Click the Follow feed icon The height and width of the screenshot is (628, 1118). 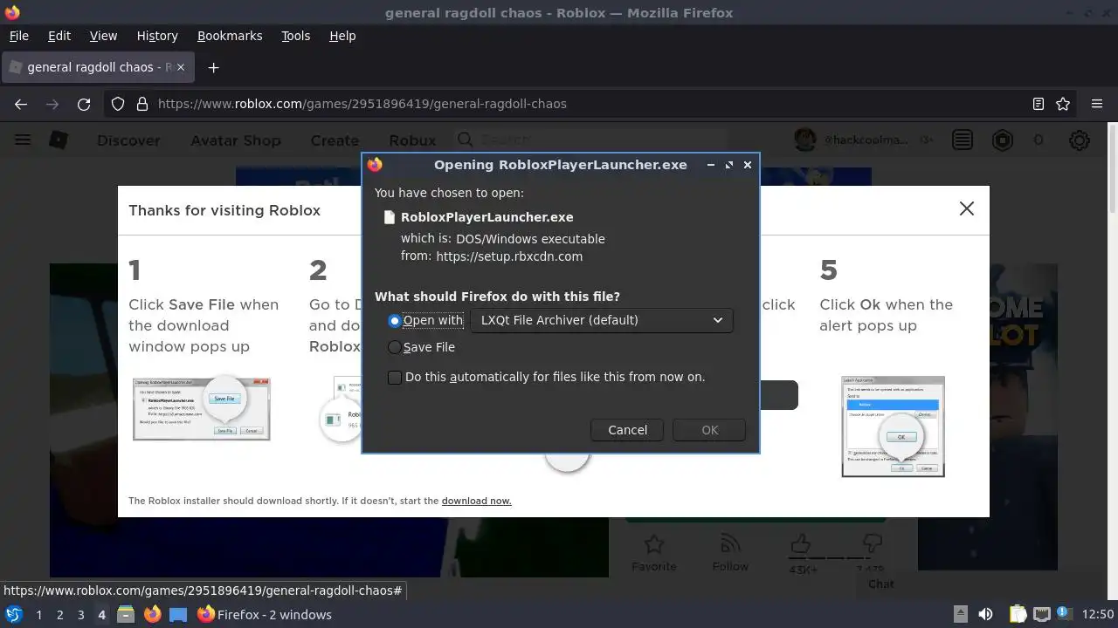coord(730,545)
